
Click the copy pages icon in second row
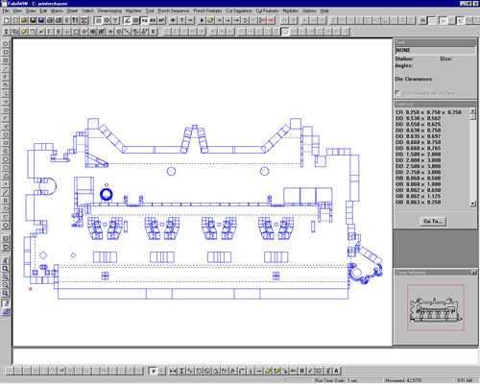(x=15, y=32)
